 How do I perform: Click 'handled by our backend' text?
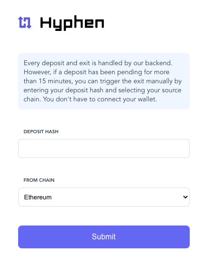[x=135, y=63]
